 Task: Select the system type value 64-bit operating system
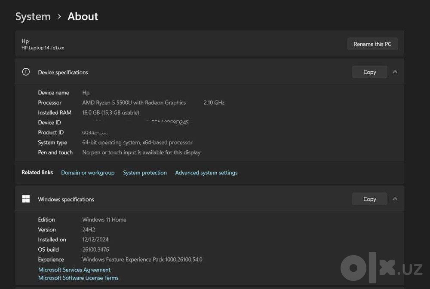tap(137, 143)
